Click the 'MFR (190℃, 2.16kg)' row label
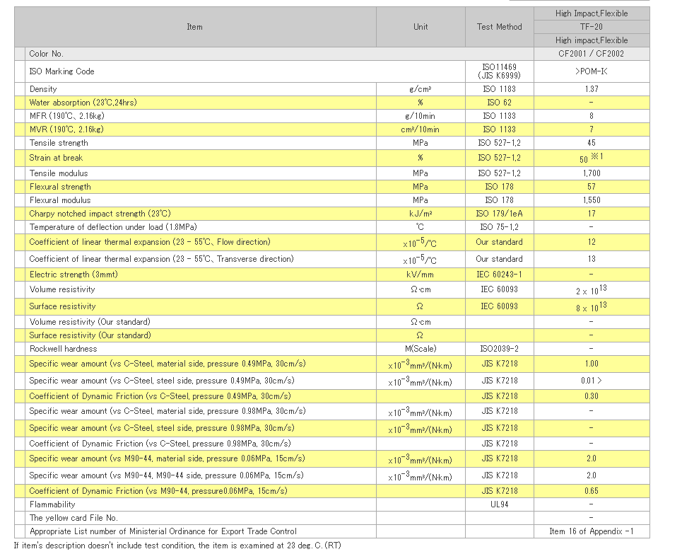The width and height of the screenshot is (682, 554). 67,116
